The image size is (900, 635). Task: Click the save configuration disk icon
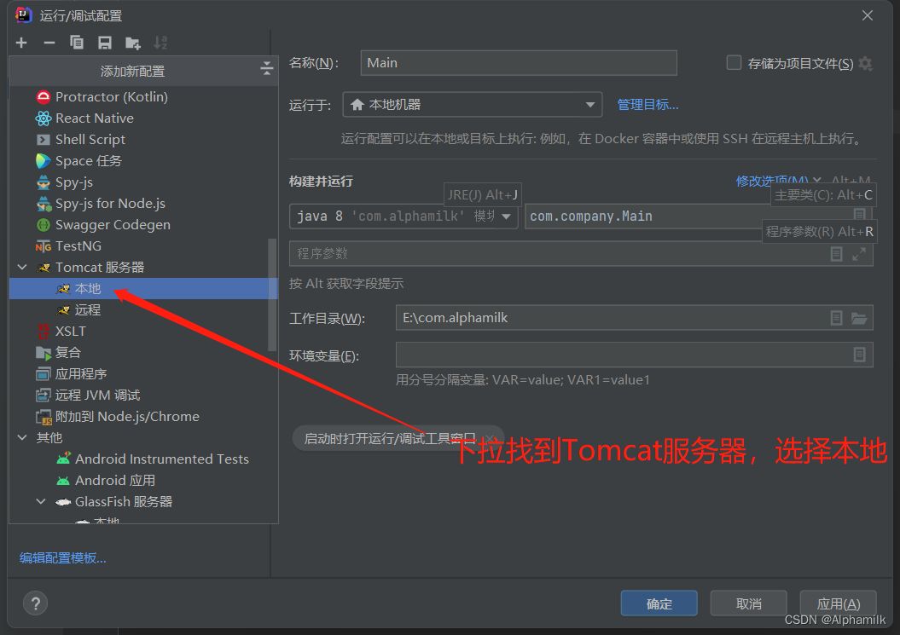click(104, 43)
